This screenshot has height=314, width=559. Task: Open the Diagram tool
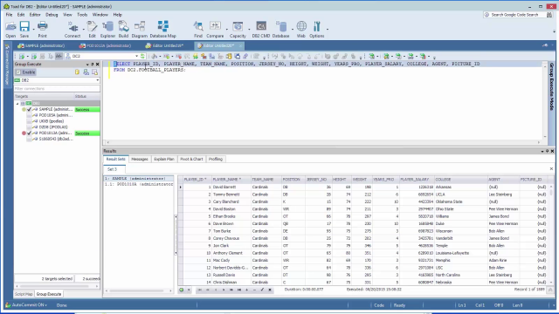[x=140, y=30]
